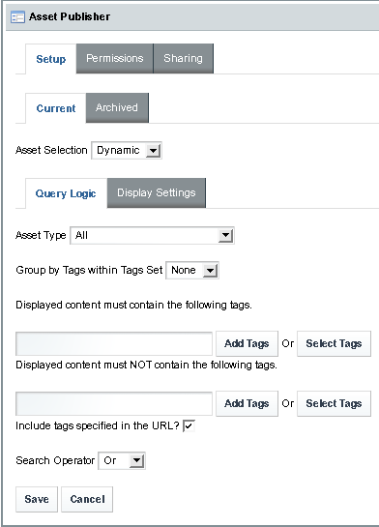The width and height of the screenshot is (379, 527).
Task: Focus the must-contain tags input field
Action: 114,343
